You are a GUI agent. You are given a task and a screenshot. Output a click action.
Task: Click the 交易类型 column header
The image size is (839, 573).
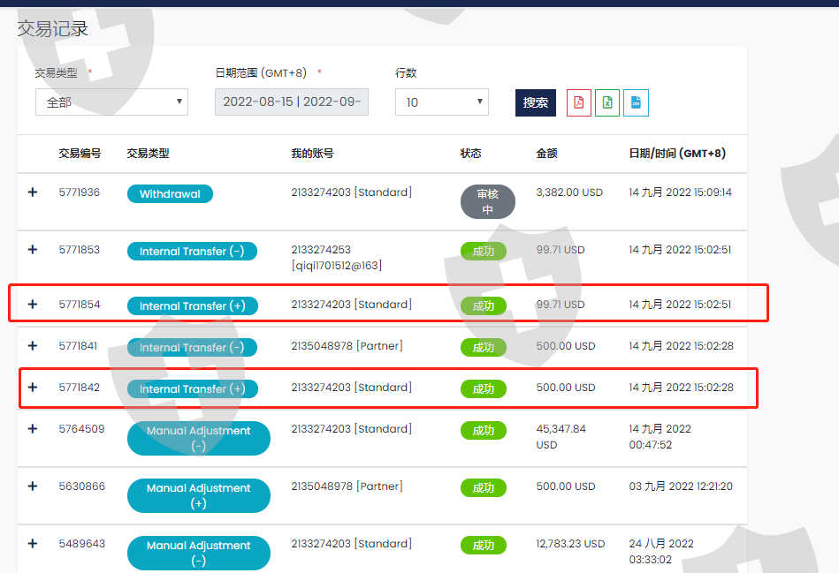click(x=148, y=154)
